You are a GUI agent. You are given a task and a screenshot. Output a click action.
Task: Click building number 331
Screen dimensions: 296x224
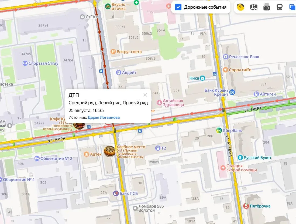coord(263,84)
